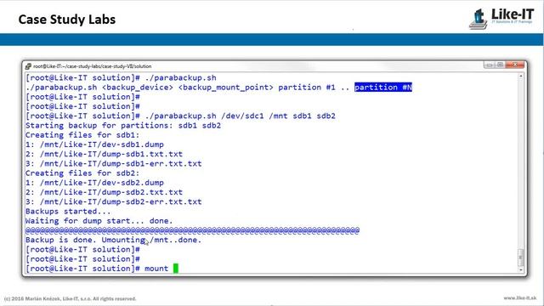Click the line '1: /mnt/Like-IT/dev-sdb2.dump'
Viewport: 544px width, 306px height.
(x=94, y=183)
